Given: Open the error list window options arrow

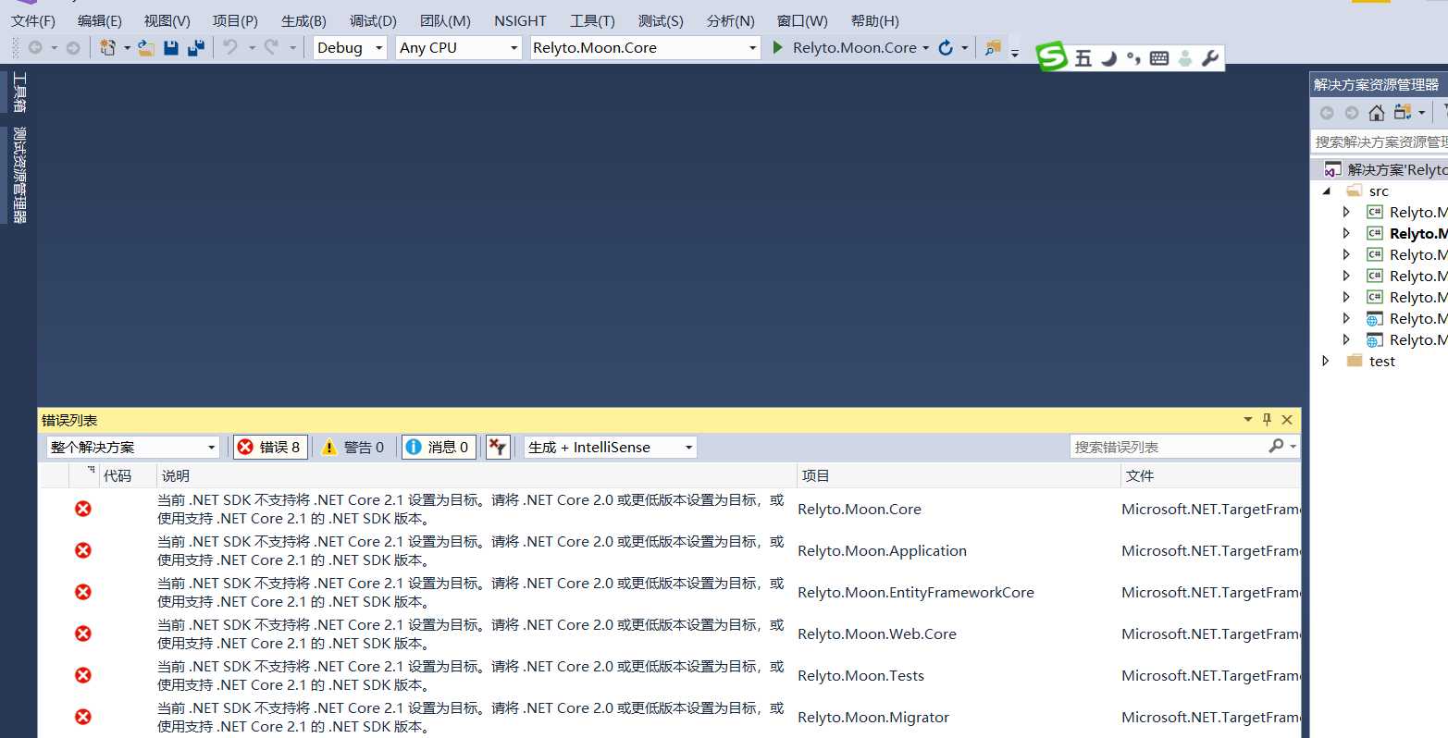Looking at the screenshot, I should click(x=1247, y=420).
